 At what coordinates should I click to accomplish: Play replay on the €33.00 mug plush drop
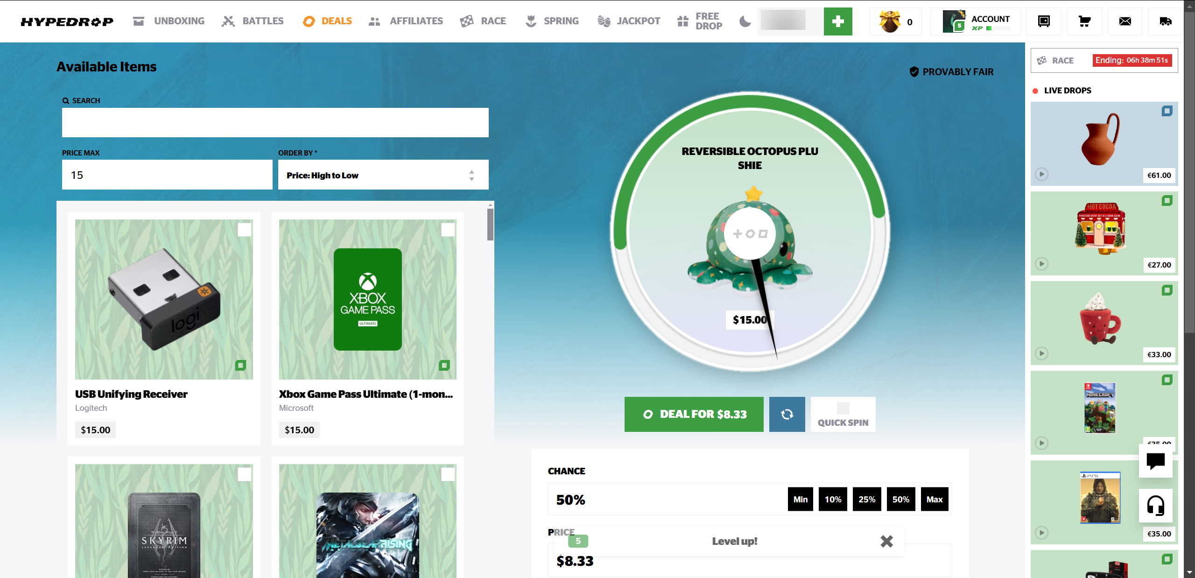(x=1042, y=353)
